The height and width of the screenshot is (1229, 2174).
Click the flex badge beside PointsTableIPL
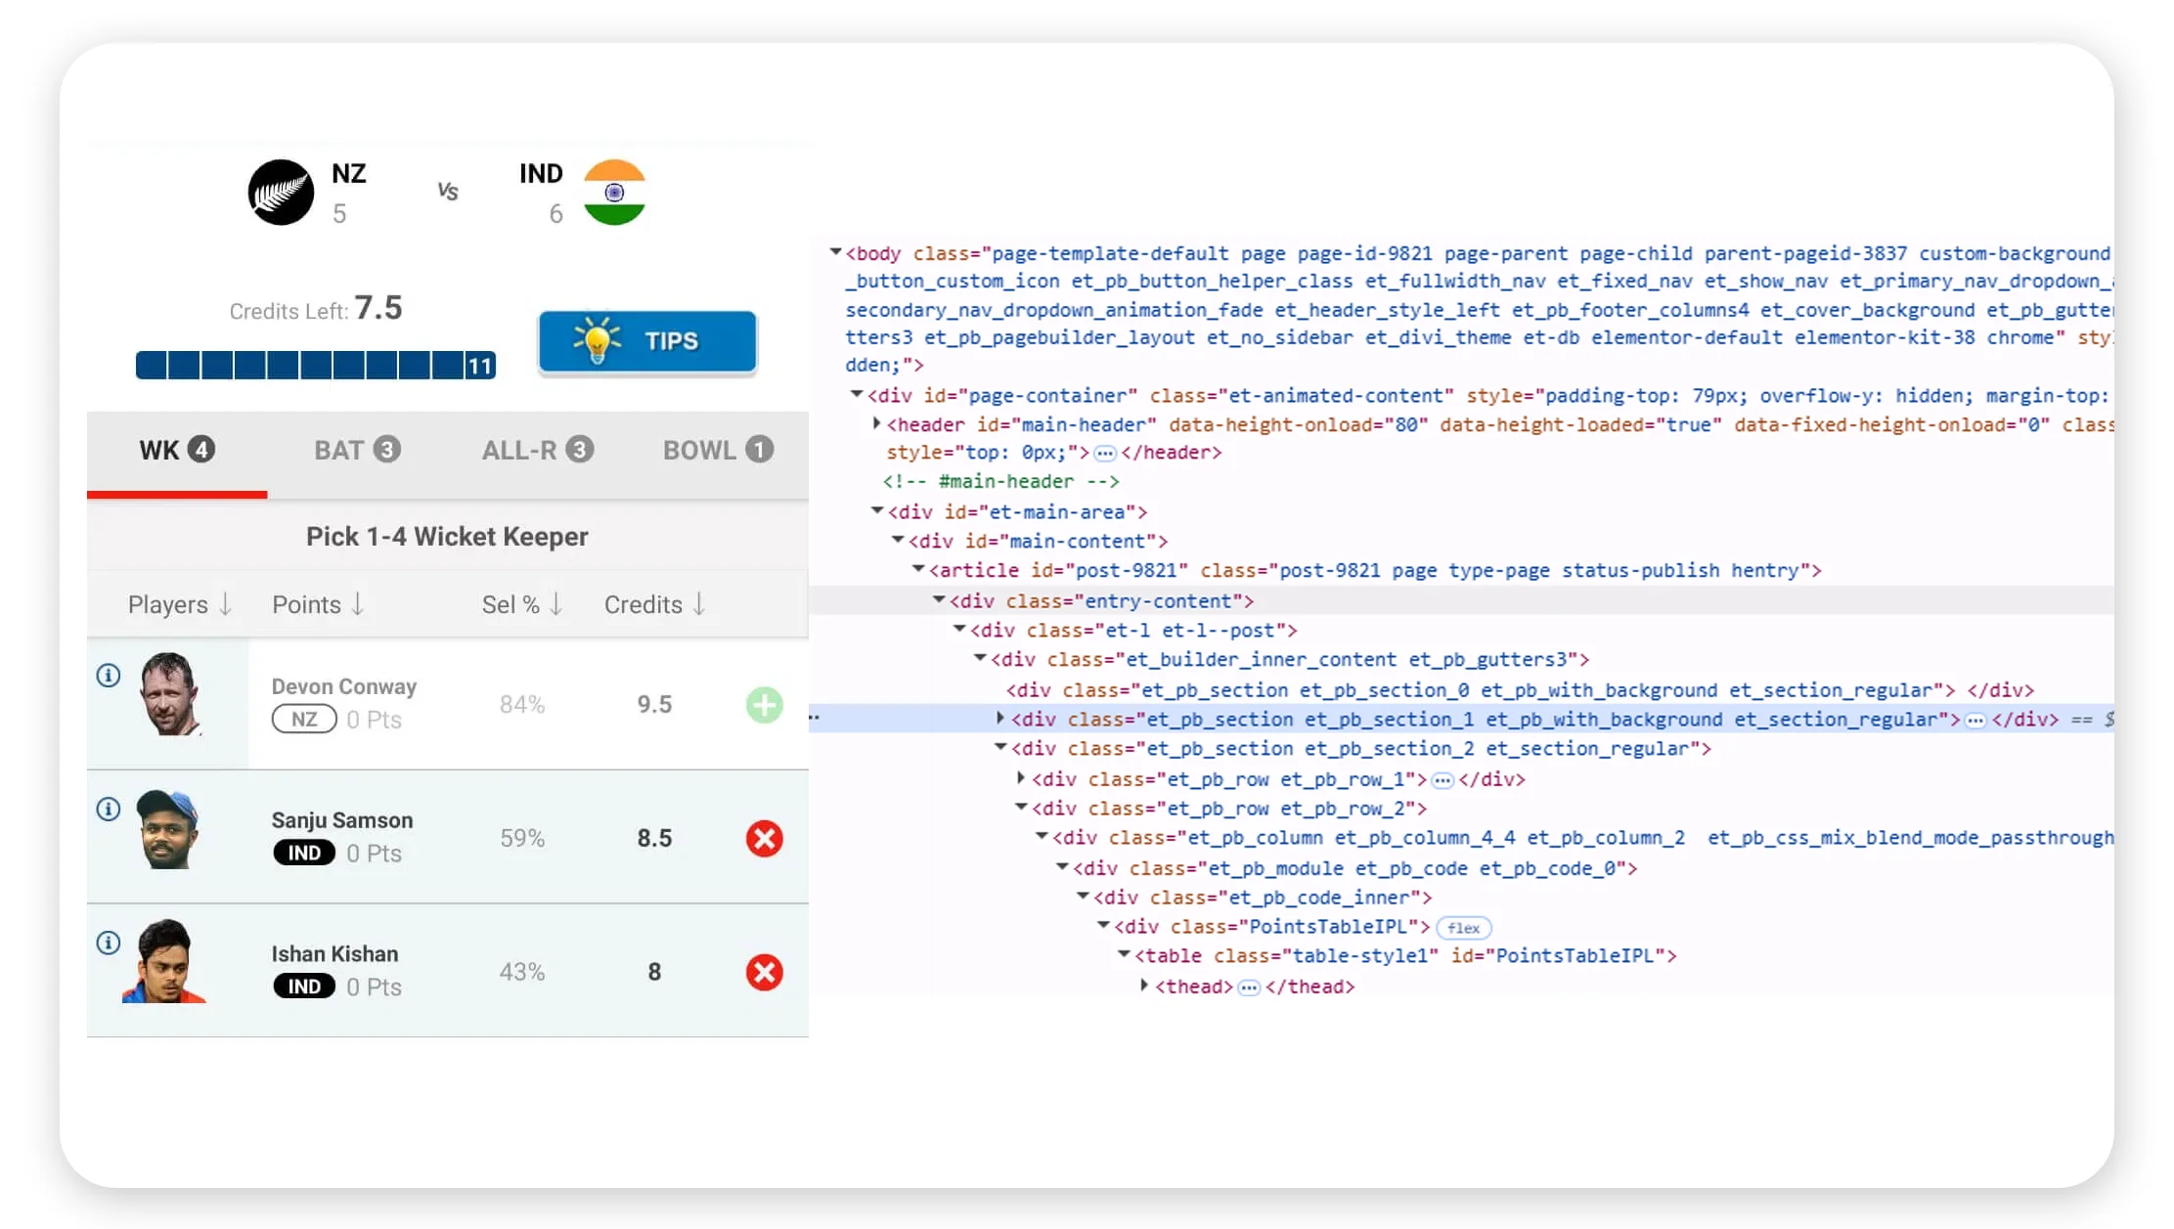click(x=1463, y=928)
